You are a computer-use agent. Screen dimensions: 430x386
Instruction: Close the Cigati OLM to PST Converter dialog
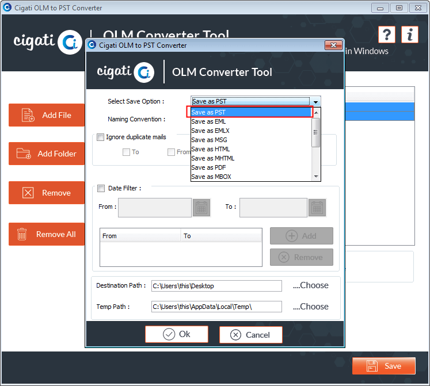333,45
